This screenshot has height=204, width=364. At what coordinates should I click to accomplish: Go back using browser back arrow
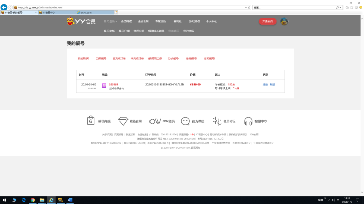5,7
